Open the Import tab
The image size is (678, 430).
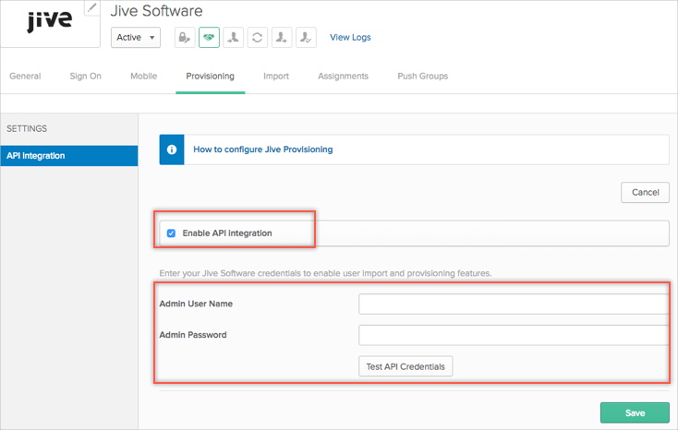click(x=275, y=76)
